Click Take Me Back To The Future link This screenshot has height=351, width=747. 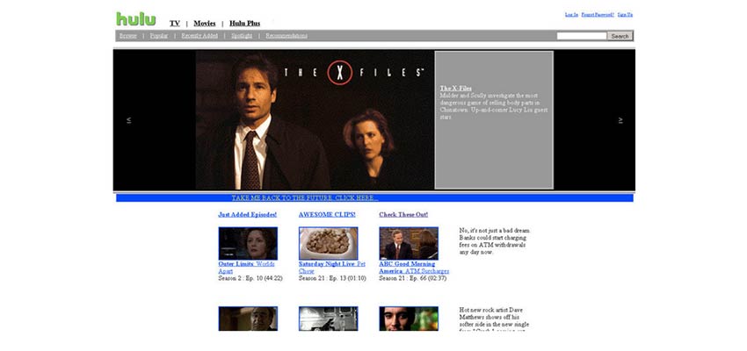click(x=305, y=197)
